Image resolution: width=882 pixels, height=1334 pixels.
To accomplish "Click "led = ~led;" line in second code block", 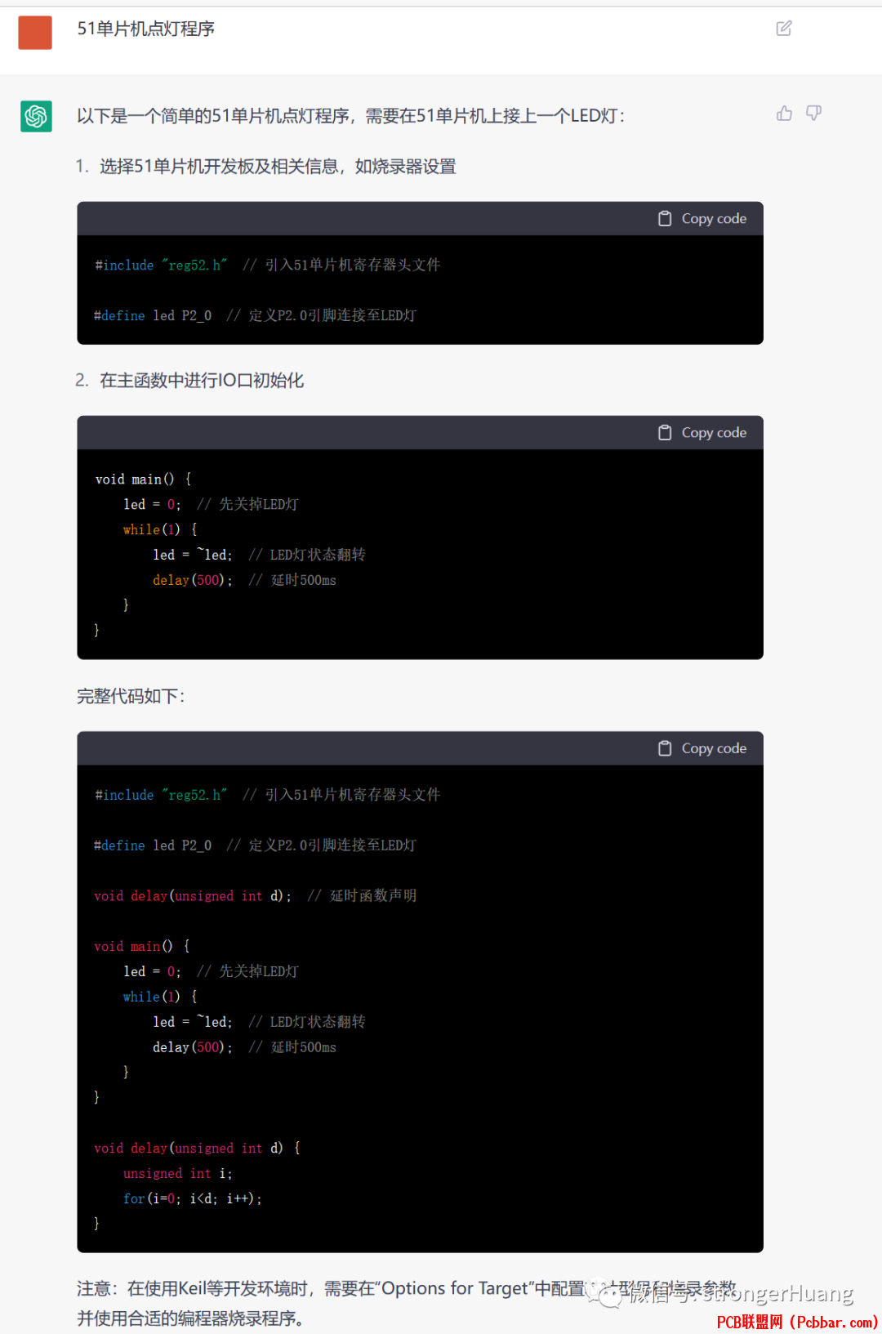I will tap(259, 555).
